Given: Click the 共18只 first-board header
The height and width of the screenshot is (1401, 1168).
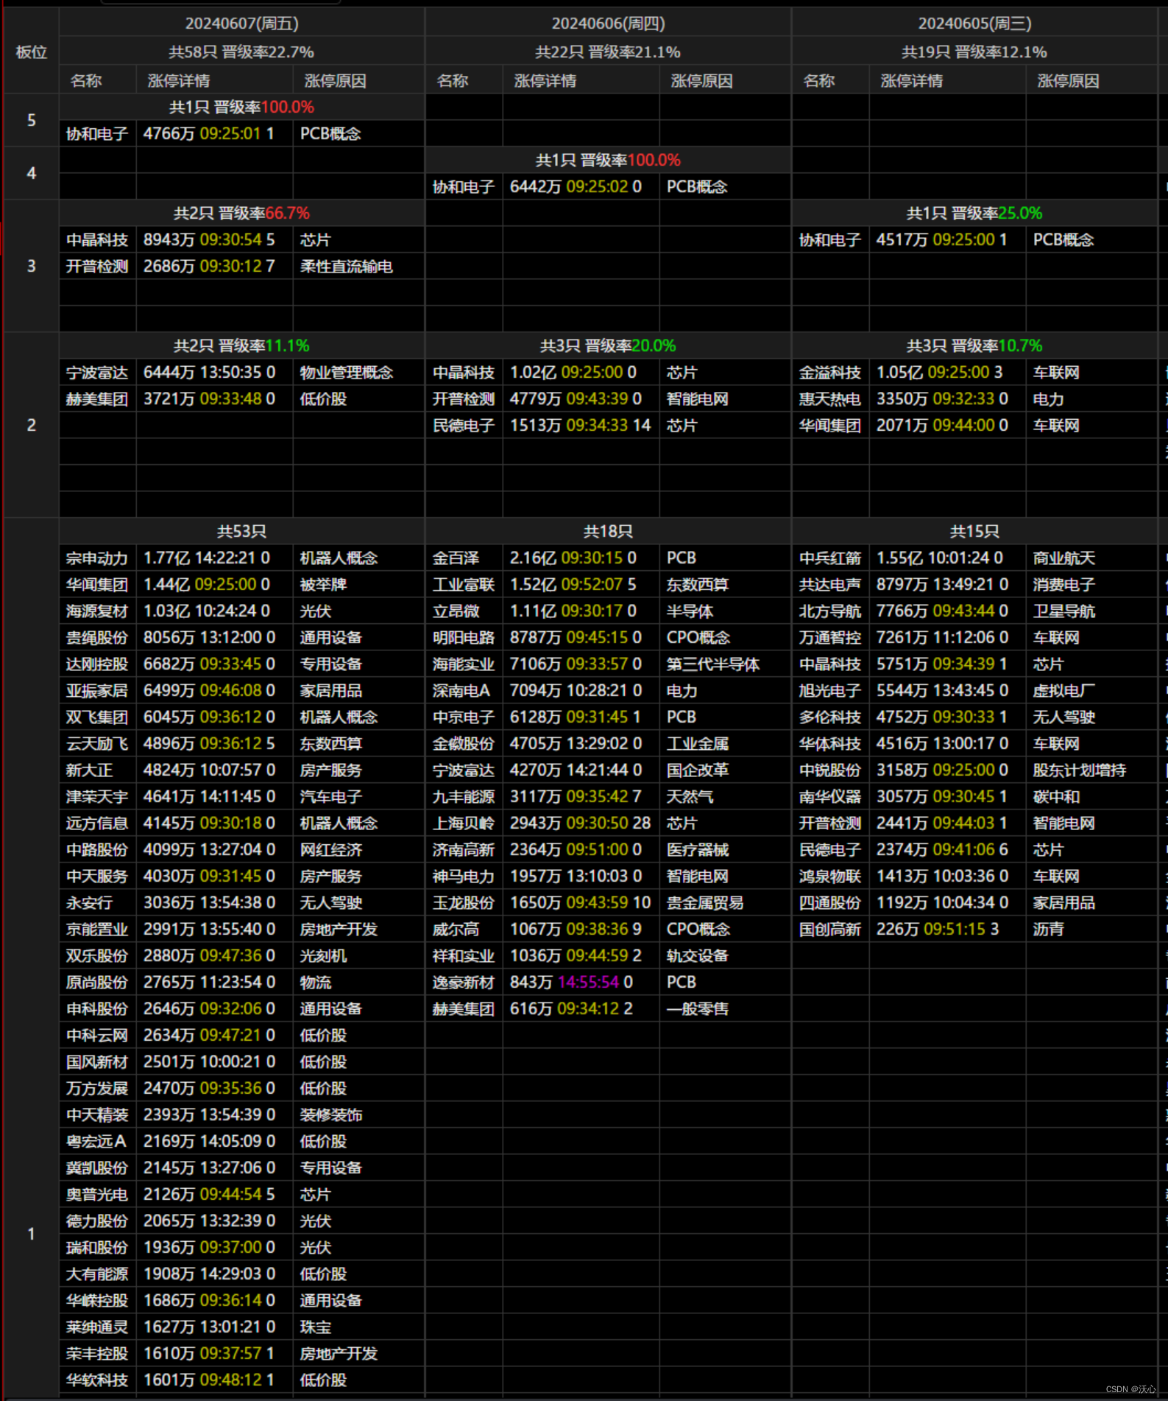Looking at the screenshot, I should pyautogui.click(x=608, y=532).
